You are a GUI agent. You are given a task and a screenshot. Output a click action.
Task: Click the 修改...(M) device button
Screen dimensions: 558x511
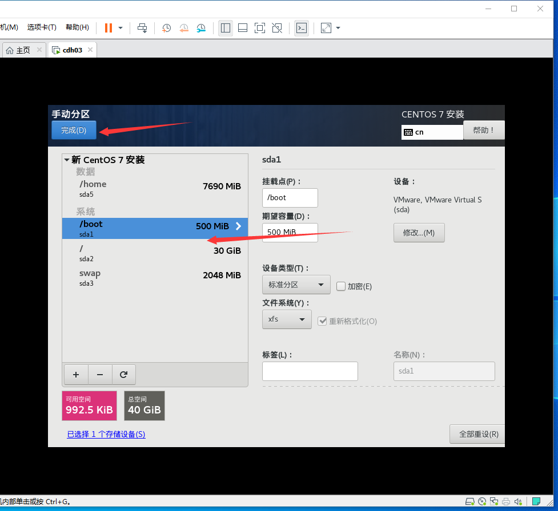pyautogui.click(x=419, y=233)
